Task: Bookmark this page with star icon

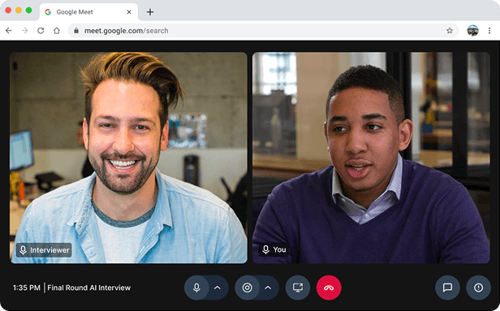Action: click(x=450, y=31)
